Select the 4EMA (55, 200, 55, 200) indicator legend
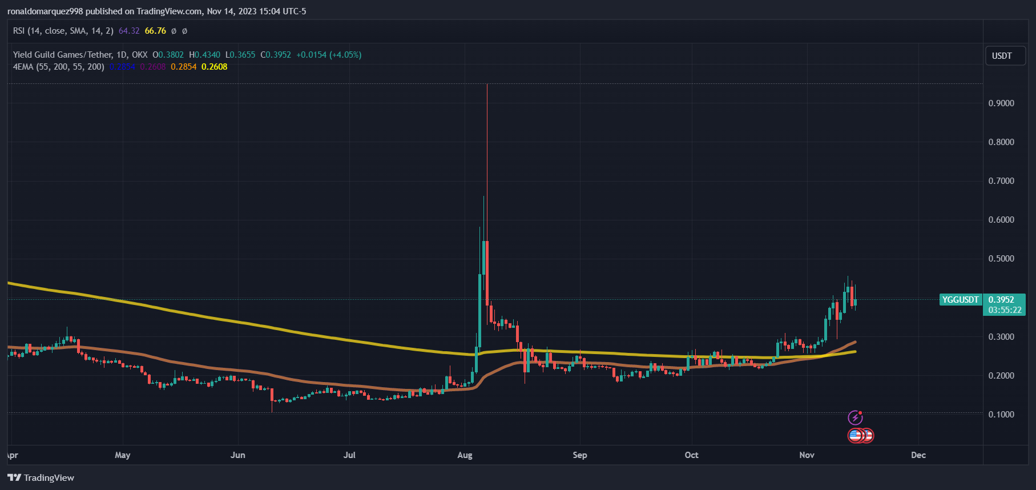This screenshot has height=490, width=1036. click(x=59, y=67)
